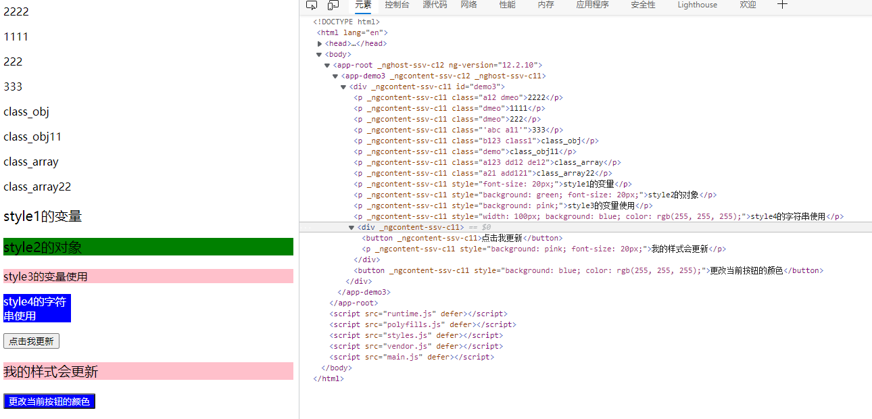Switch to the 网络 tab

point(469,5)
